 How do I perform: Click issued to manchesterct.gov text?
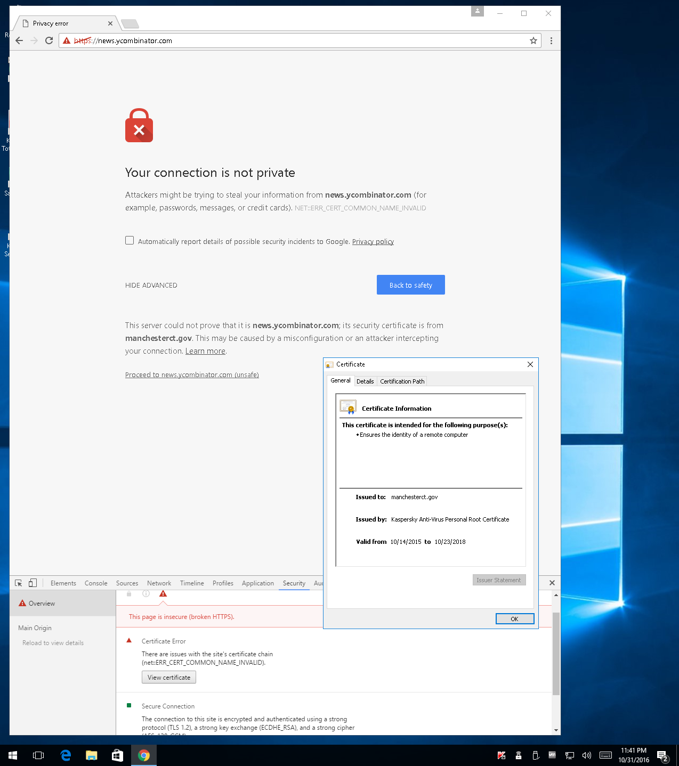click(x=414, y=497)
